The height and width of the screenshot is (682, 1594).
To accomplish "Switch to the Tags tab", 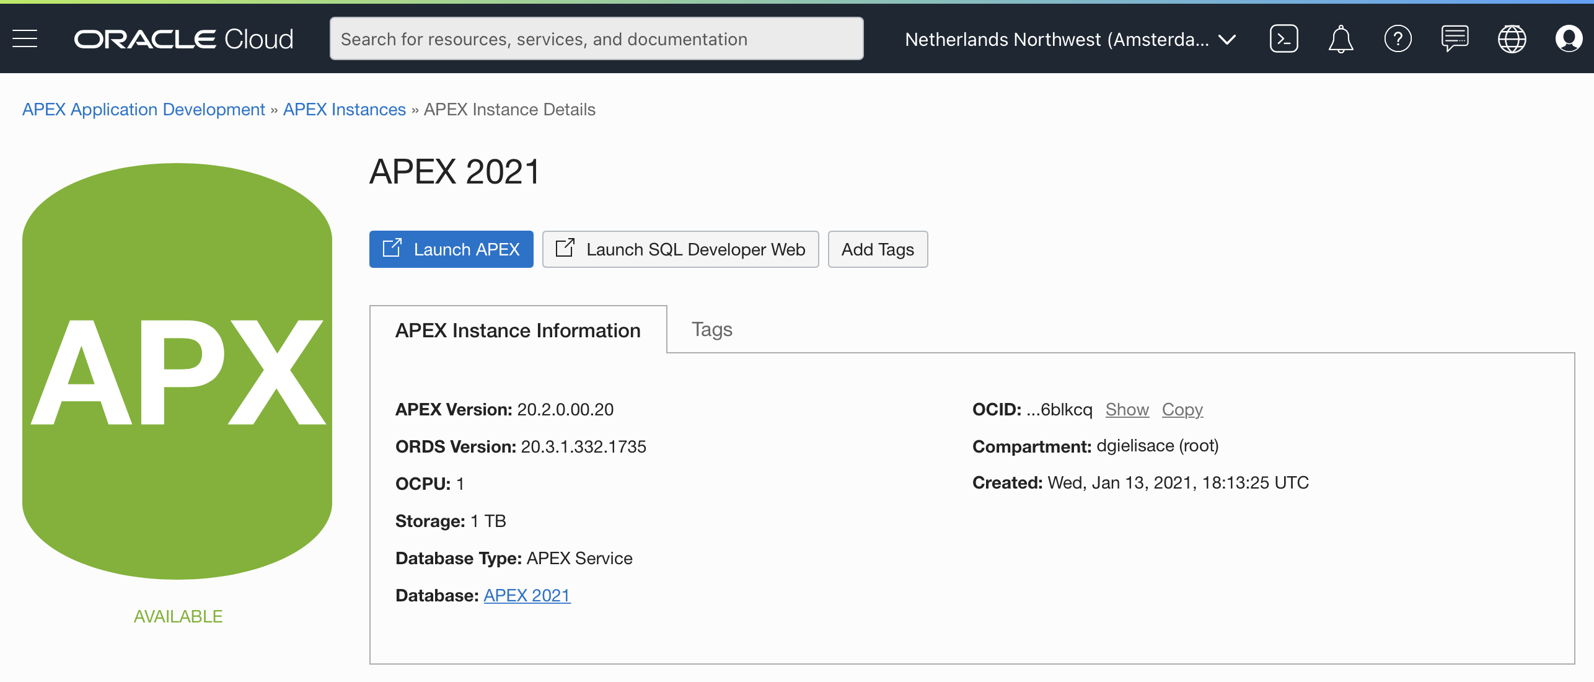I will click(x=711, y=329).
